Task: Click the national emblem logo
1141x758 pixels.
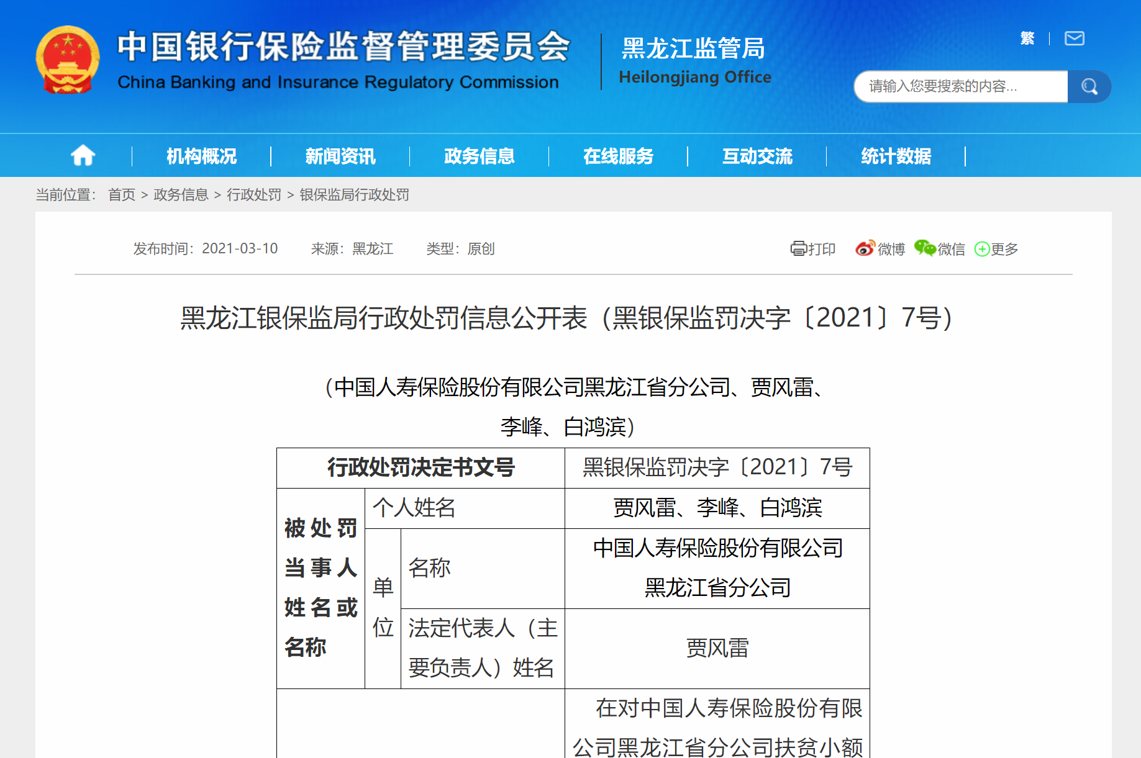Action: click(x=68, y=60)
